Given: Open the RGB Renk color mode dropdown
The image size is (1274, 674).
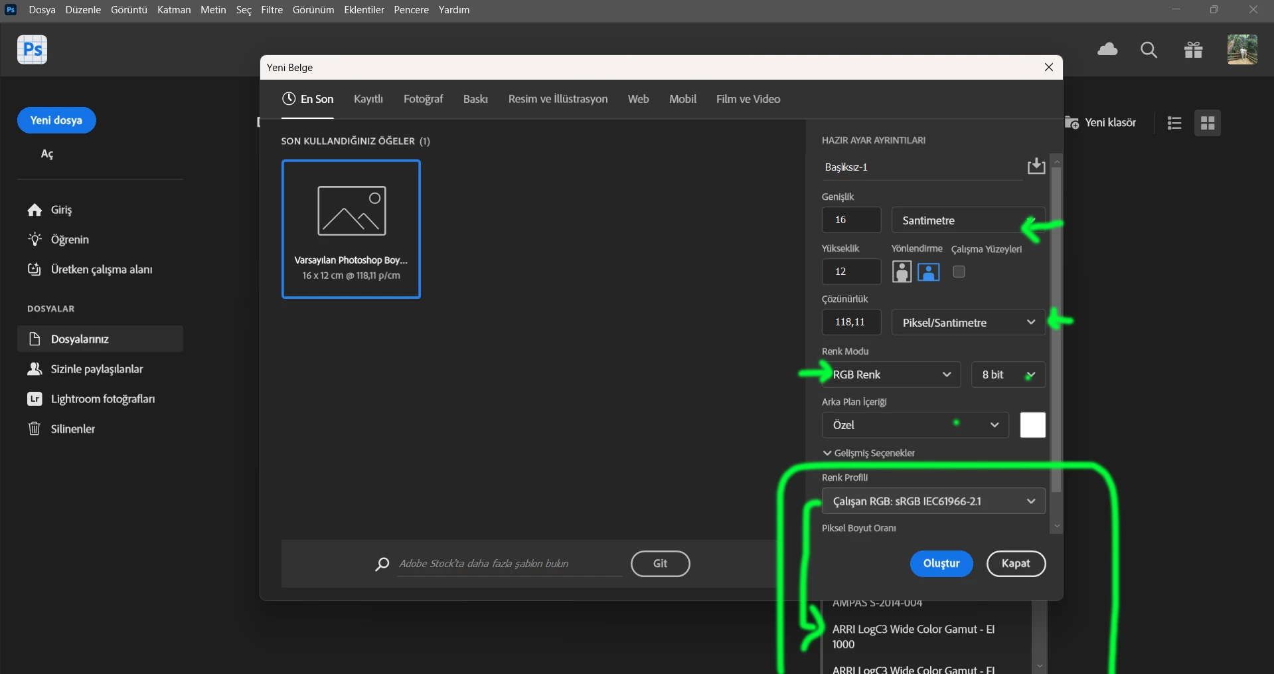Looking at the screenshot, I should [891, 375].
